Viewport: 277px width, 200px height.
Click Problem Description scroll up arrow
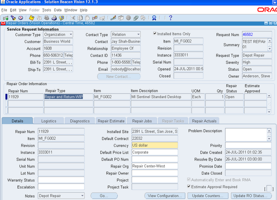tap(269, 131)
